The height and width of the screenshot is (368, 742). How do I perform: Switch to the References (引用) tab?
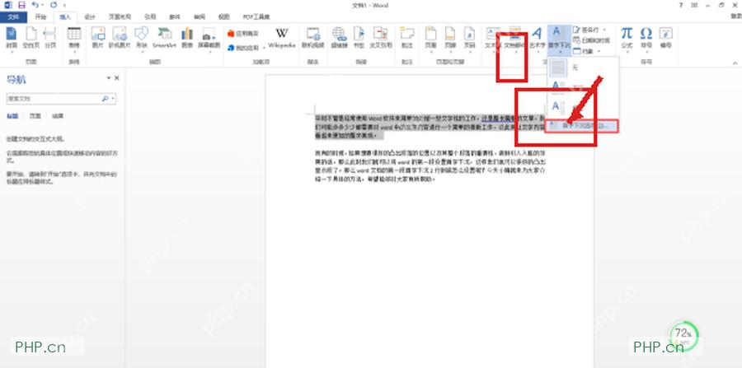150,17
